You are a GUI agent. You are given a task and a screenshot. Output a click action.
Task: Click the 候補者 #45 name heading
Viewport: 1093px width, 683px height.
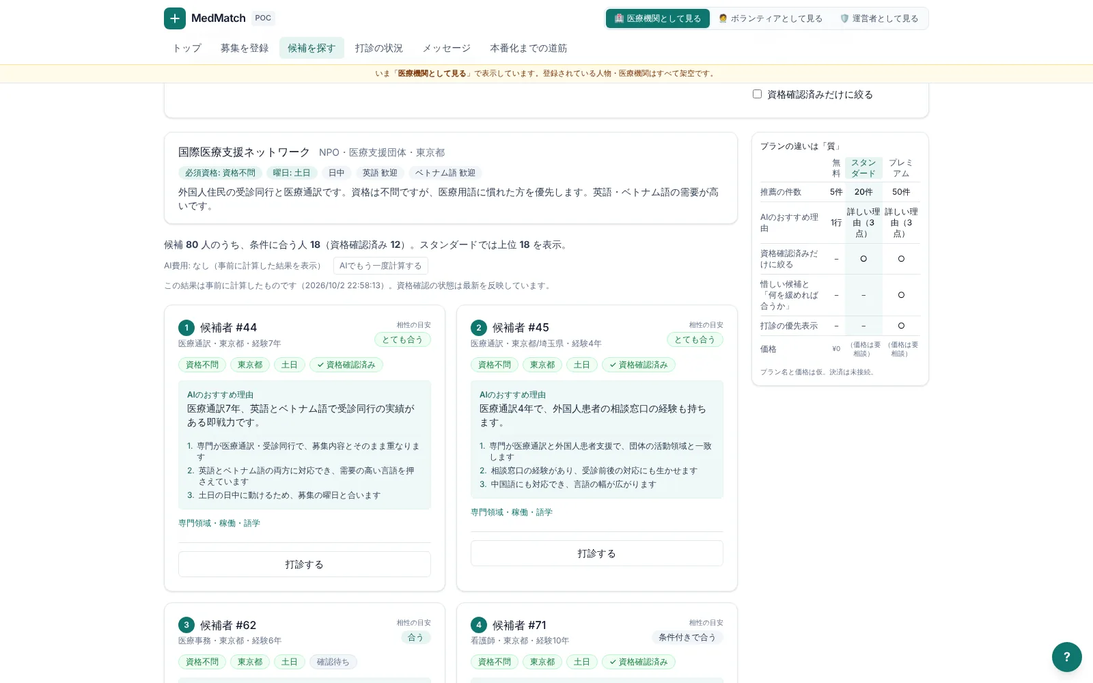521,327
